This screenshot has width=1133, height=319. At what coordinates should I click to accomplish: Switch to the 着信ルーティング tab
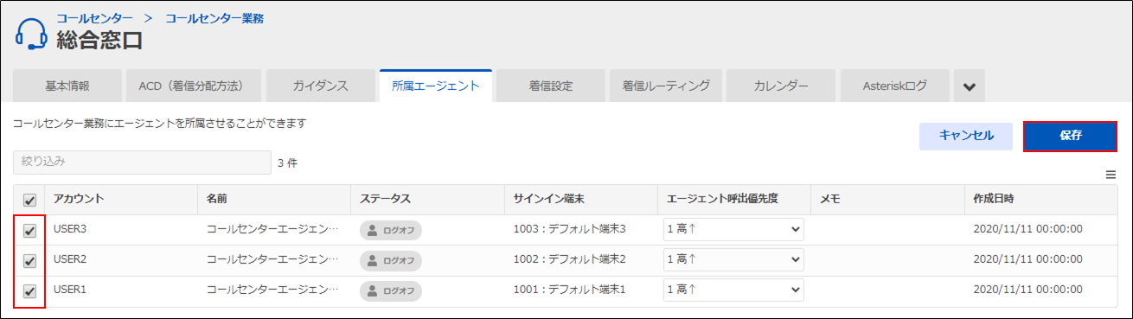666,86
